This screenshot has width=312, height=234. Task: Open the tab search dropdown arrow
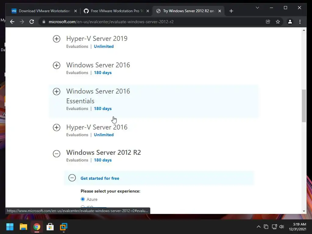tap(257, 8)
